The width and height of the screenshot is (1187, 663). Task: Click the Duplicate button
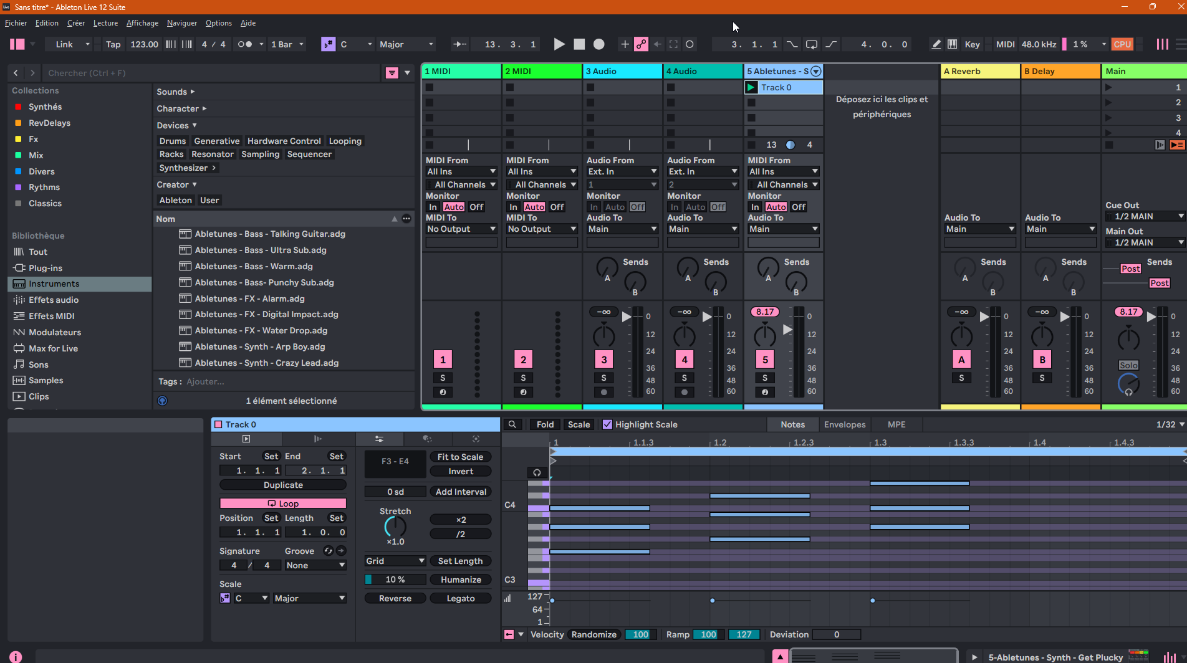tap(283, 485)
